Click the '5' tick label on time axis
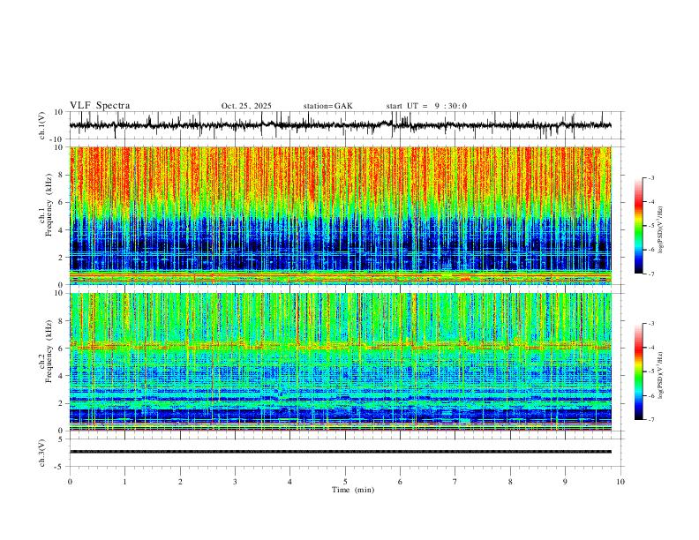Image resolution: width=699 pixels, height=540 pixels. pos(345,482)
